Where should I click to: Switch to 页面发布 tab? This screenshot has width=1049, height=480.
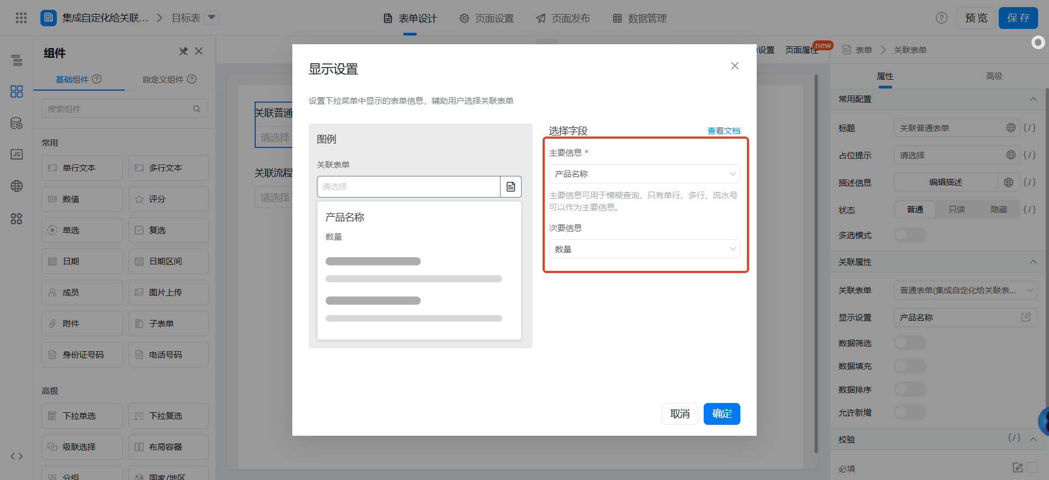tap(563, 19)
